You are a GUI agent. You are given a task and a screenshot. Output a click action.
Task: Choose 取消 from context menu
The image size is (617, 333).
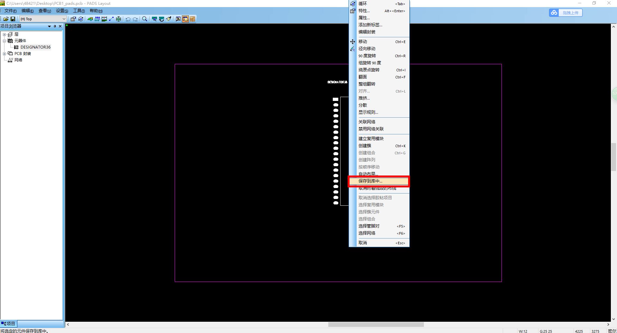379,243
